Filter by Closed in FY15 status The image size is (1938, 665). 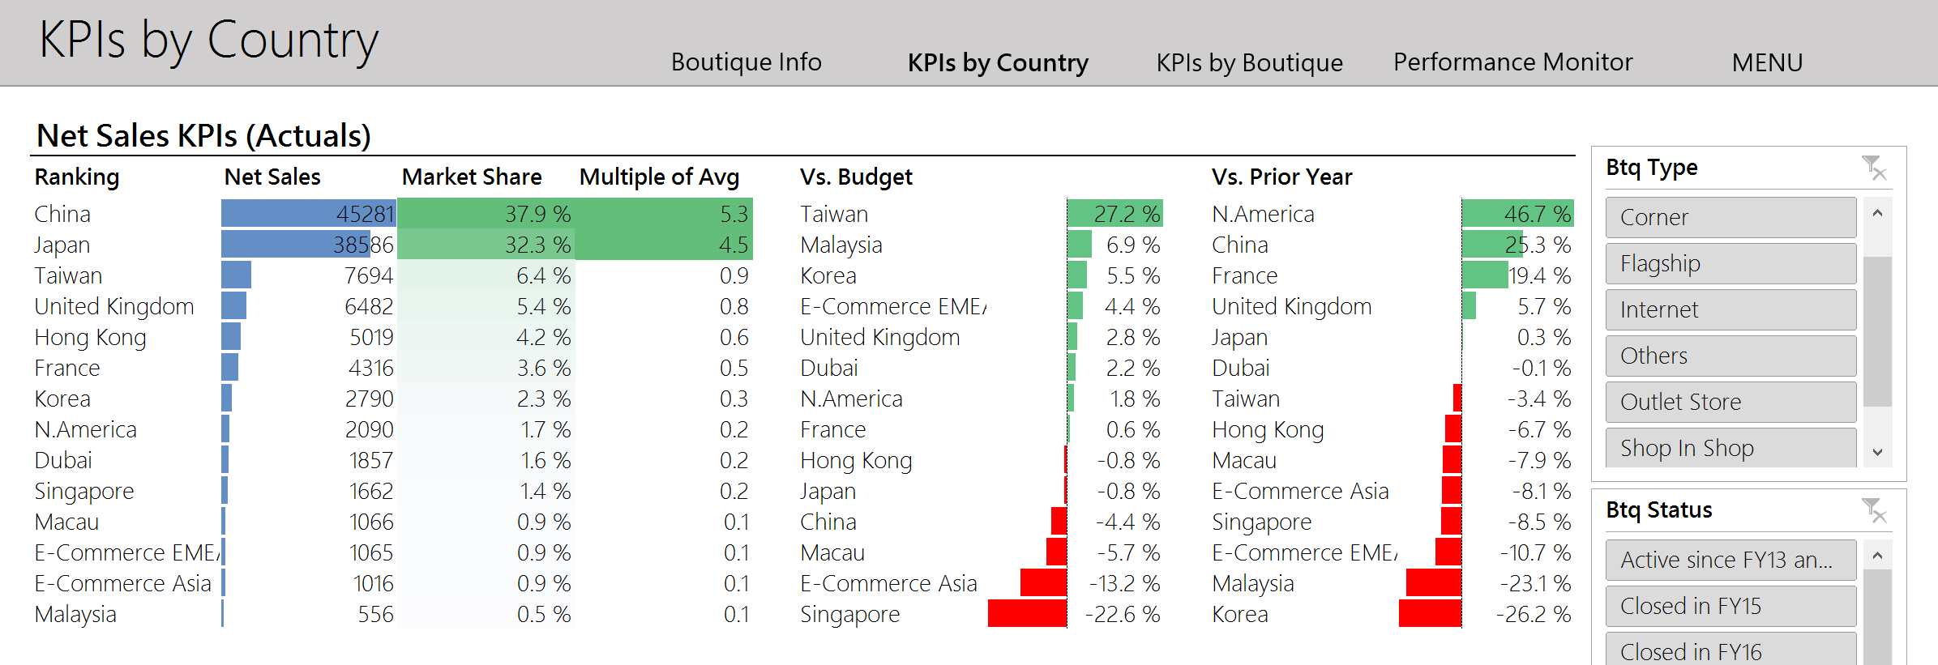[x=1730, y=606]
